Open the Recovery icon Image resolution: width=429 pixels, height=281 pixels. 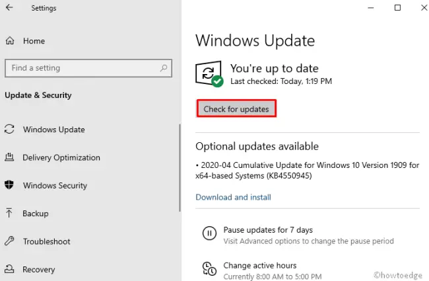point(9,269)
